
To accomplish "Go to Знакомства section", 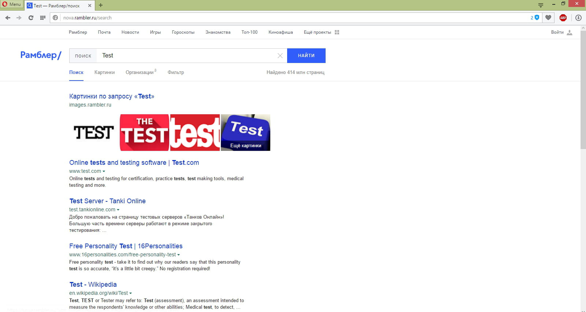I will point(218,32).
